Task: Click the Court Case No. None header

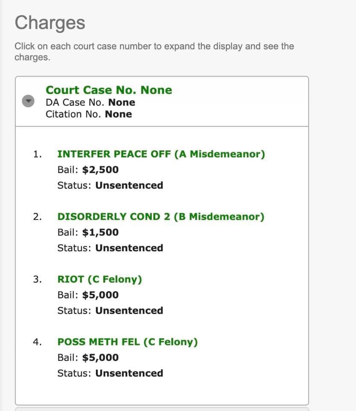Action: [109, 90]
